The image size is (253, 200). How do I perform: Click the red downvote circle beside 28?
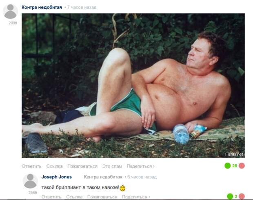tap(242, 165)
